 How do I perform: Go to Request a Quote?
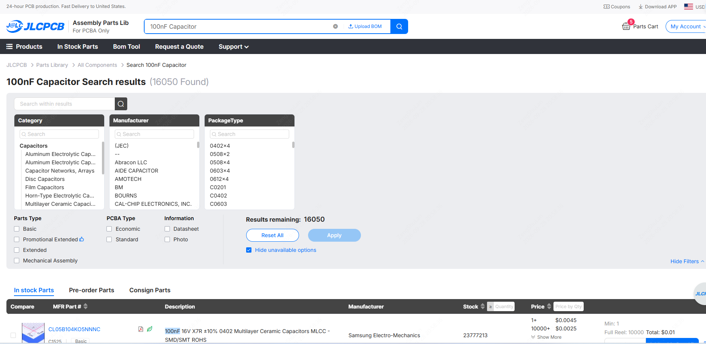point(179,46)
